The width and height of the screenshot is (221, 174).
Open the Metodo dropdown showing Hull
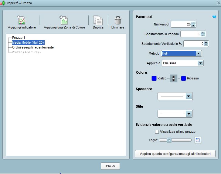pyautogui.click(x=181, y=53)
